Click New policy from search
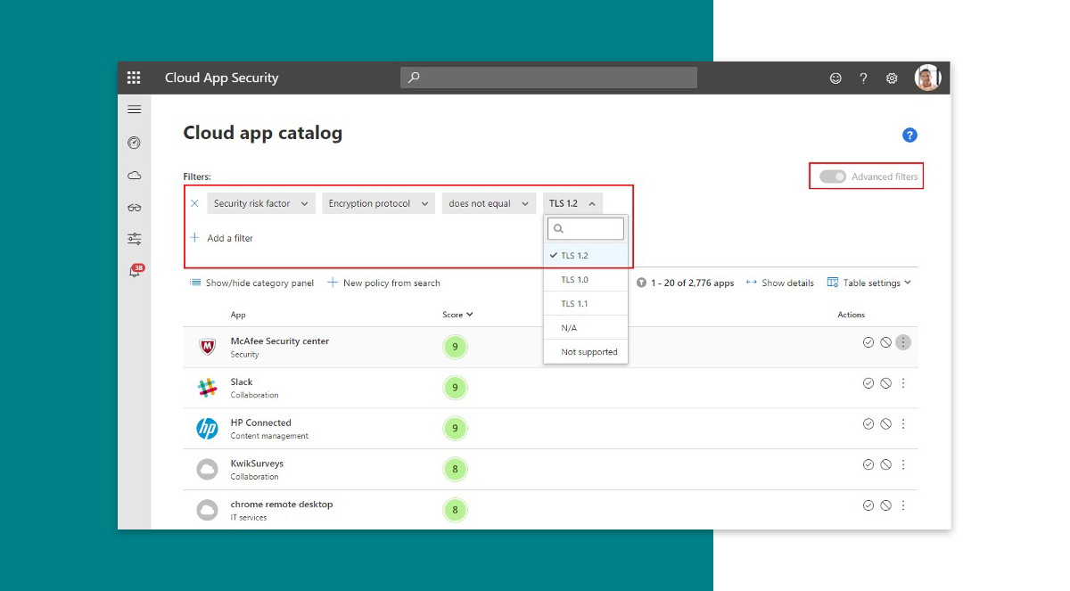 point(384,283)
